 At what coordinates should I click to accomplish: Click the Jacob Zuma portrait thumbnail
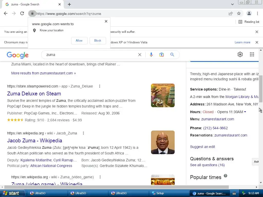163,142
